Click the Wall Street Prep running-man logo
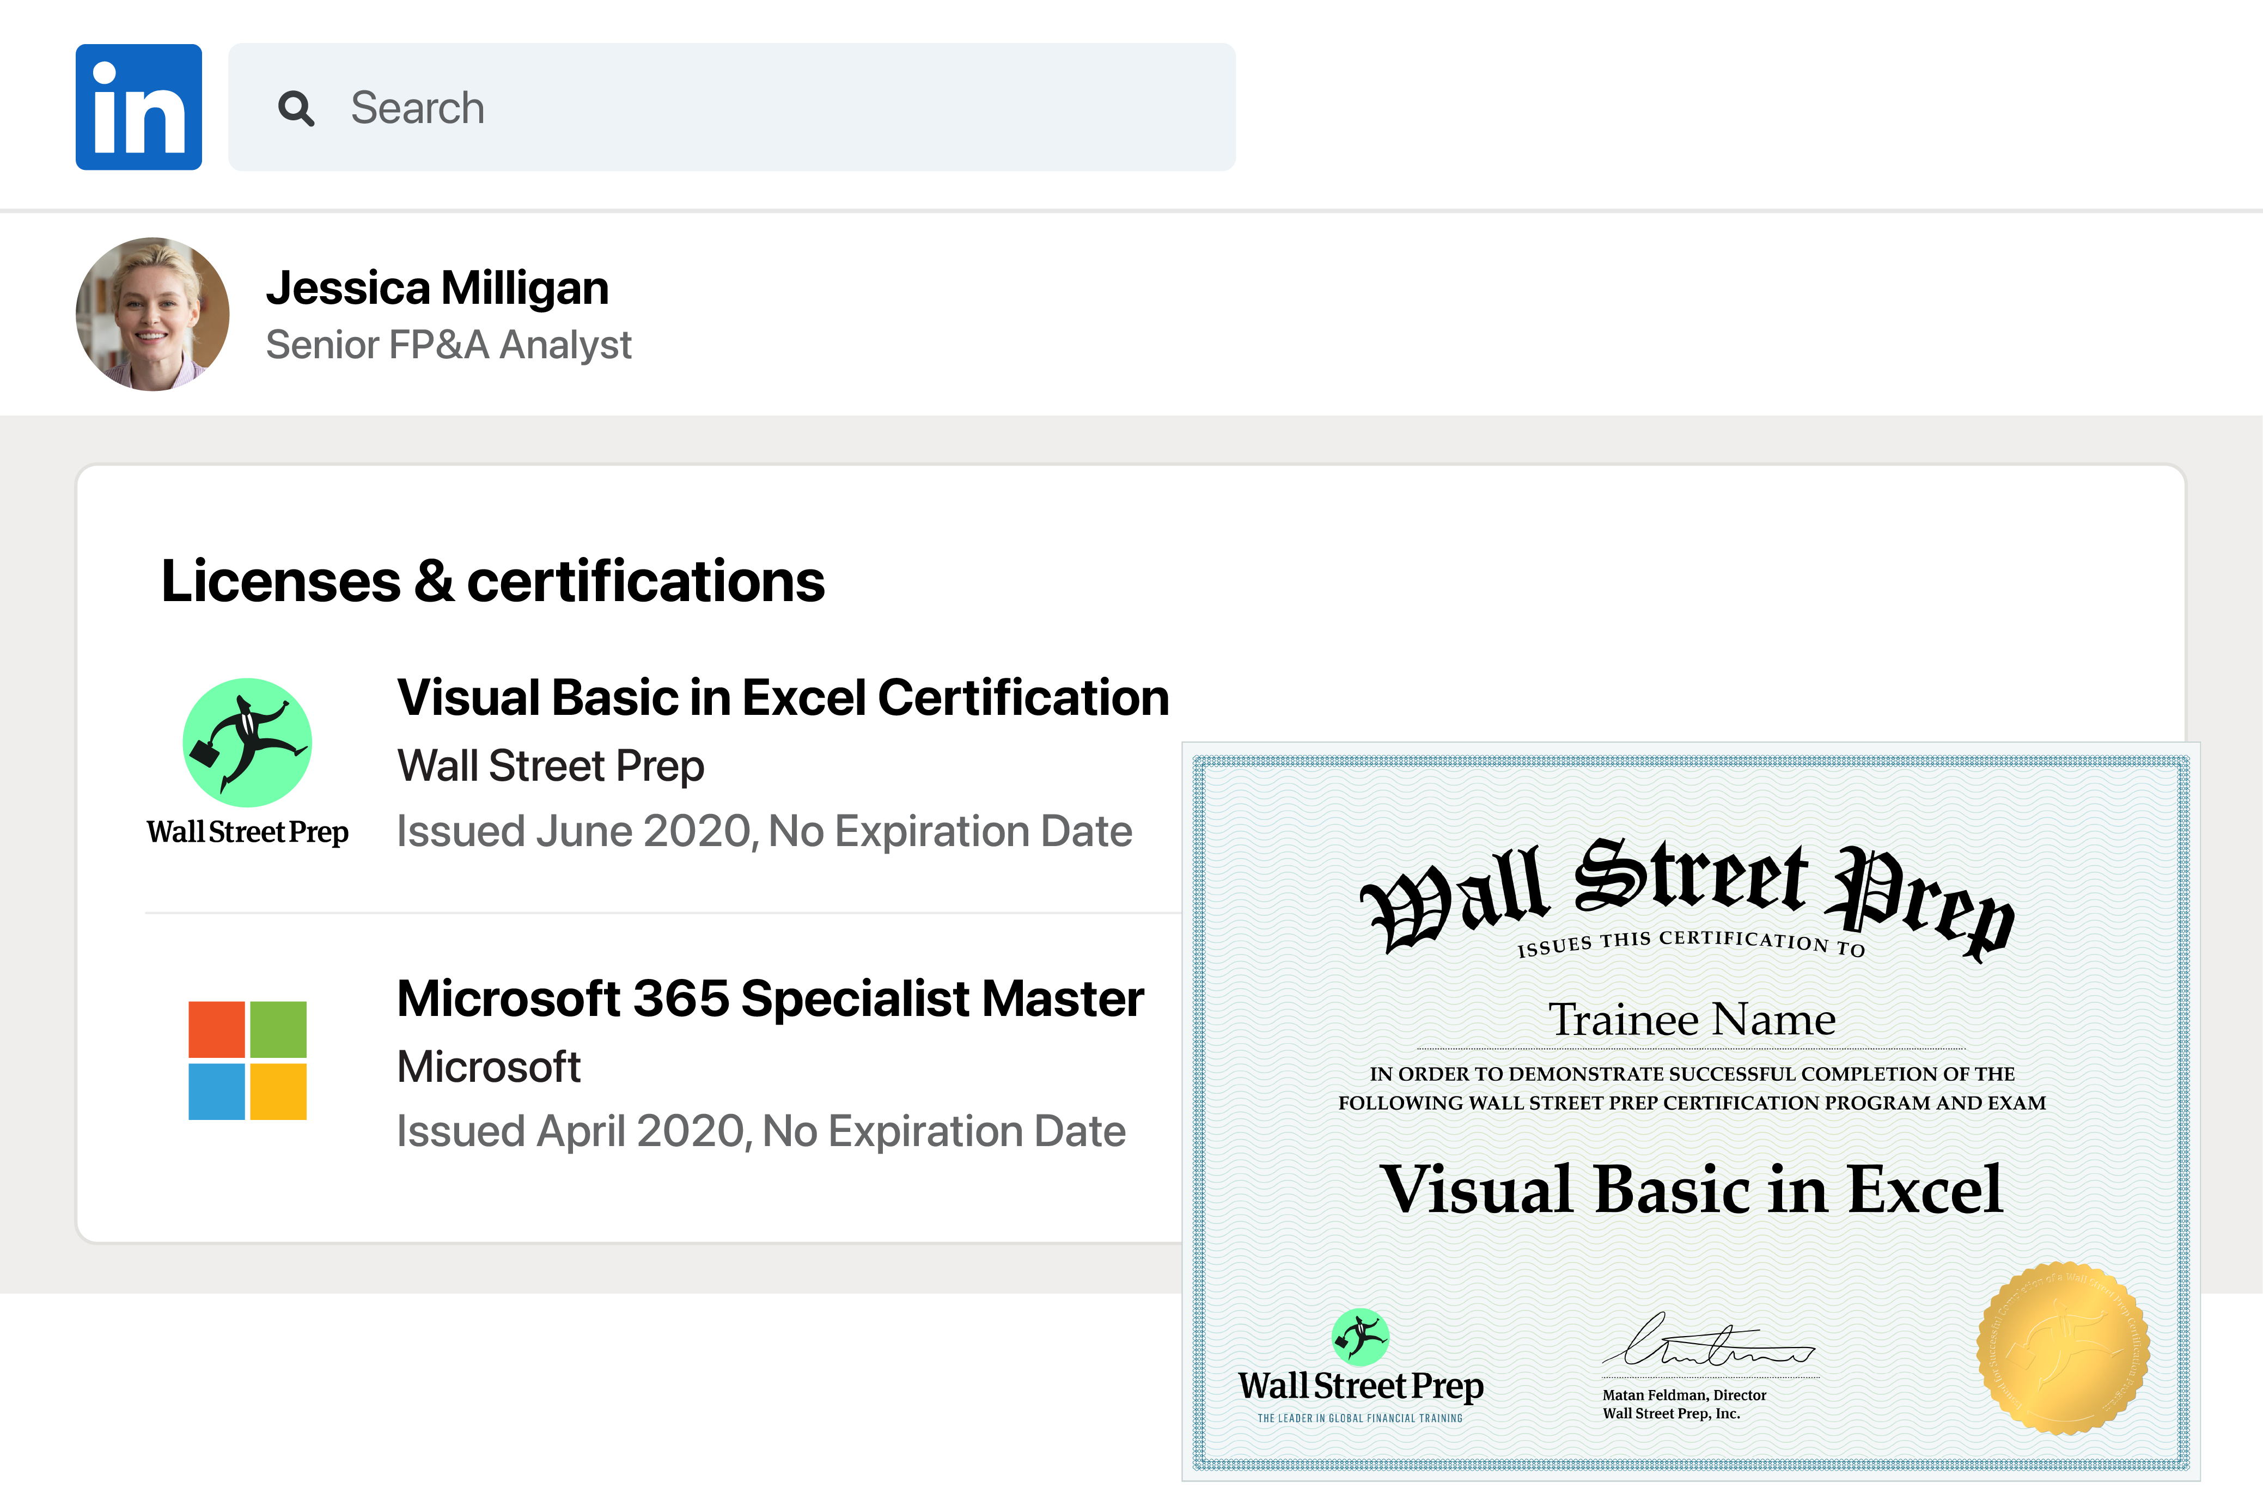This screenshot has width=2263, height=1488. [x=247, y=744]
